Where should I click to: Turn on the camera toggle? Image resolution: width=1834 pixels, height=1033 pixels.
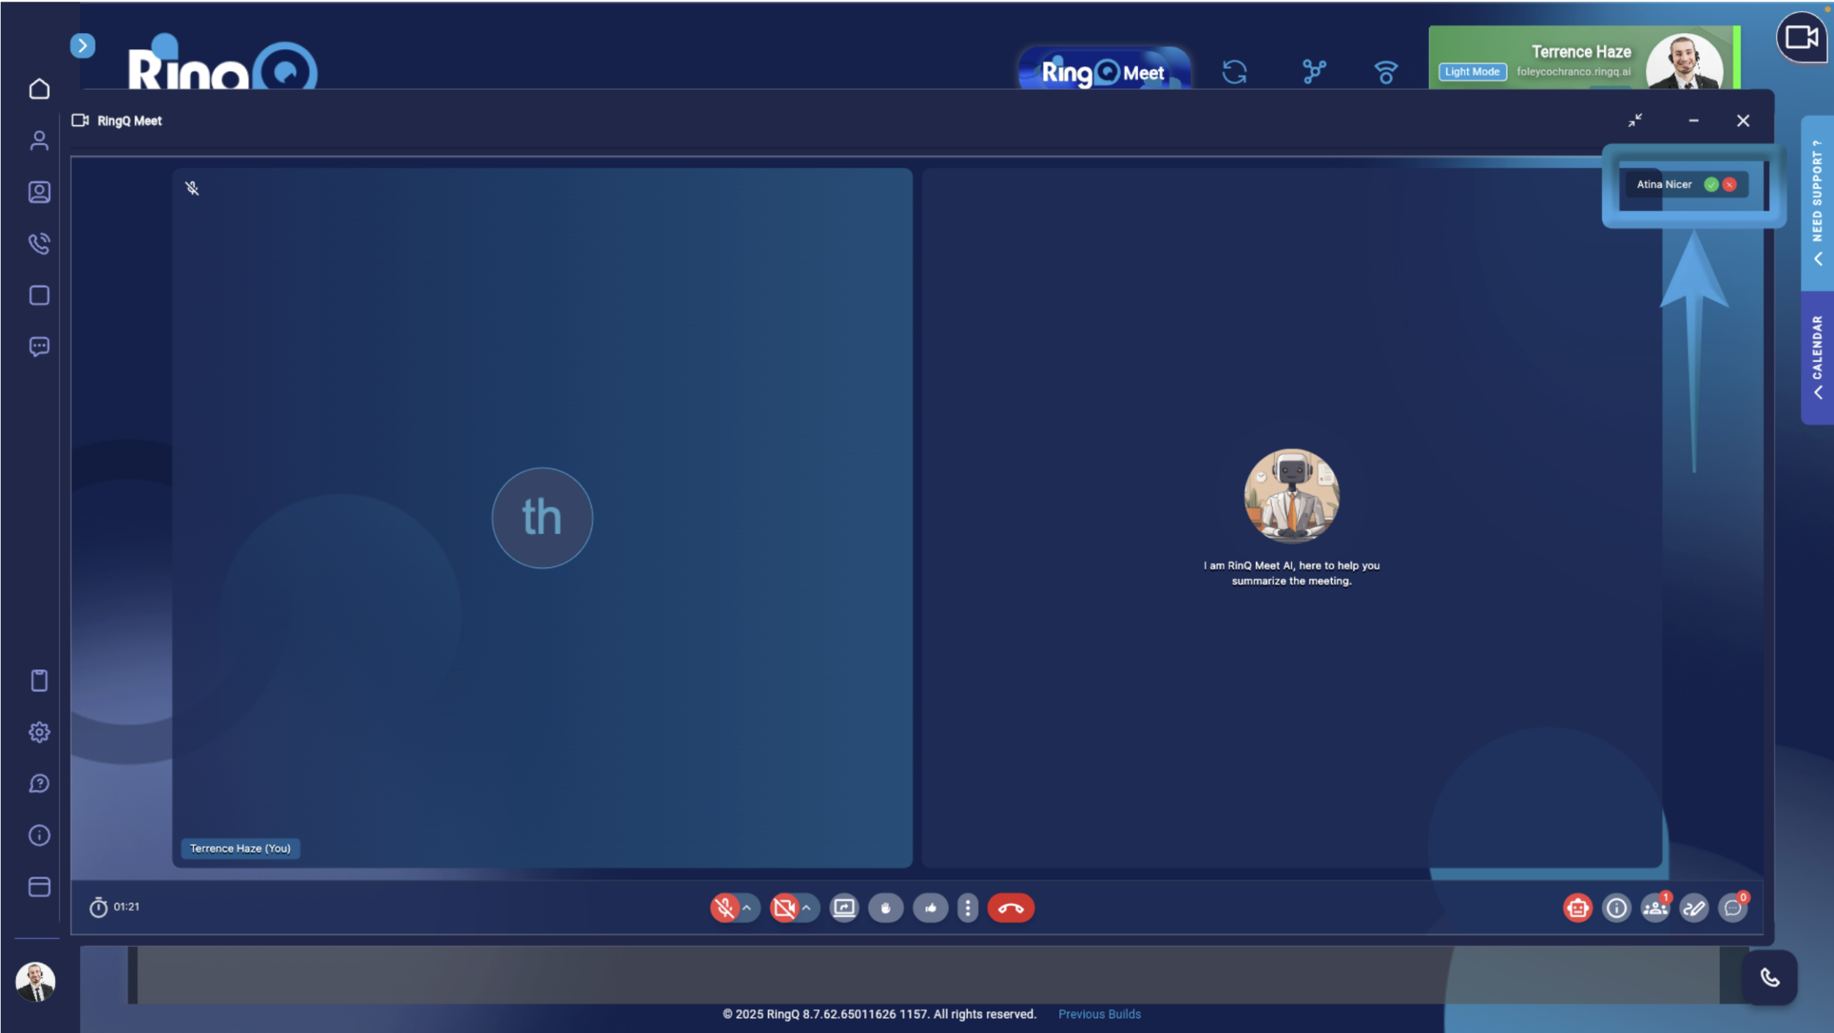784,908
